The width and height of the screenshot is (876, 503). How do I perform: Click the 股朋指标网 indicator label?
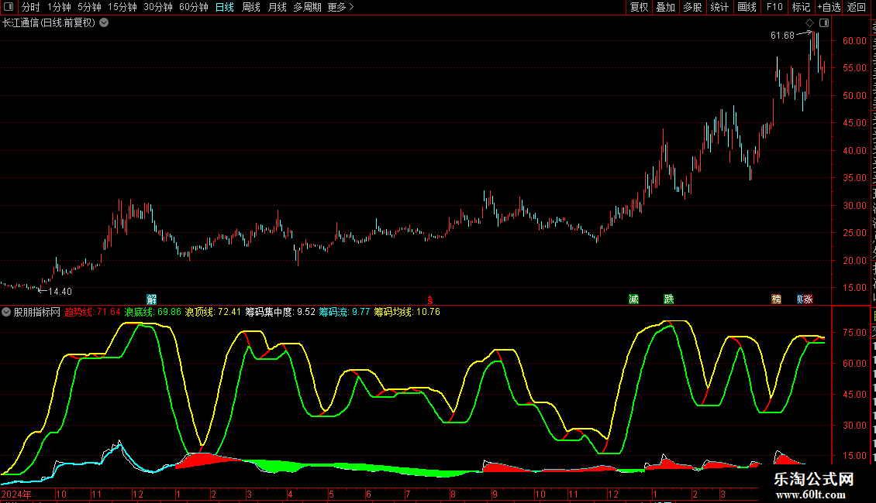(37, 312)
